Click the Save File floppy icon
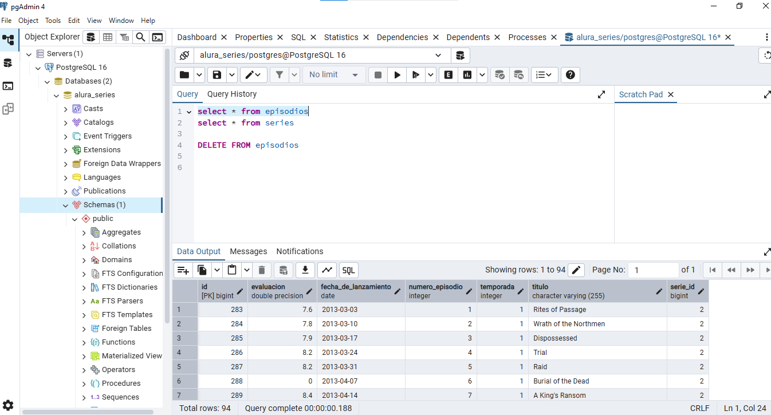The width and height of the screenshot is (771, 415). tap(217, 75)
